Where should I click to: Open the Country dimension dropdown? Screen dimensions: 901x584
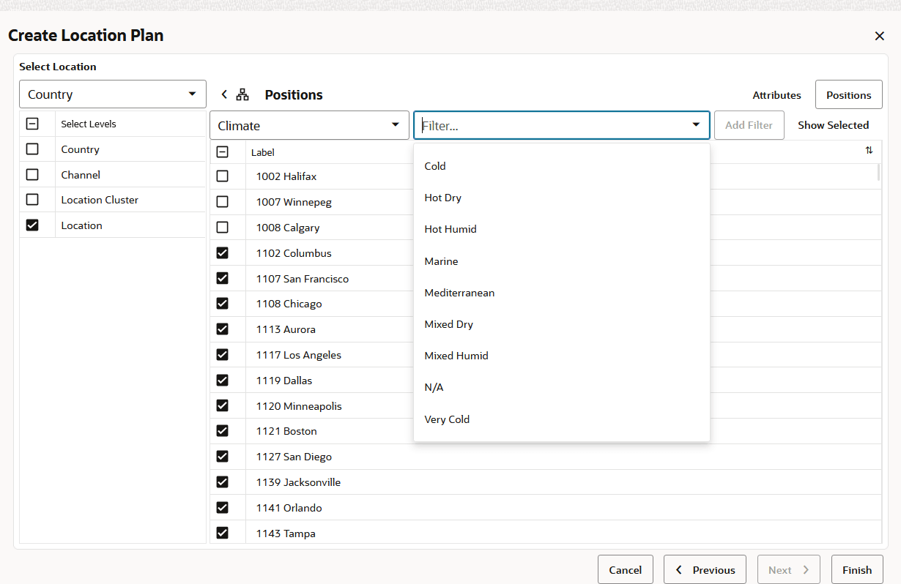112,94
